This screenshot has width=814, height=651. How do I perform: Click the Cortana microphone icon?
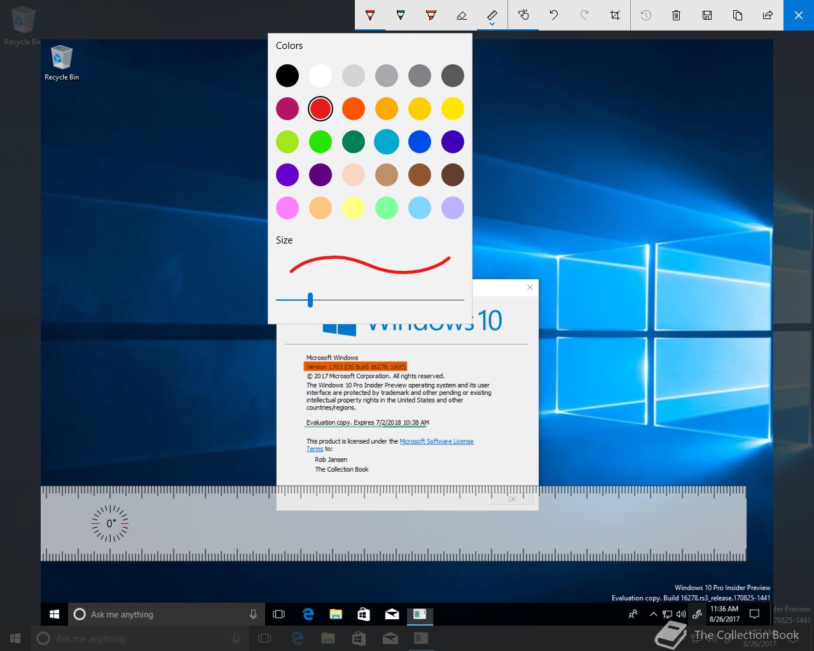[x=253, y=614]
